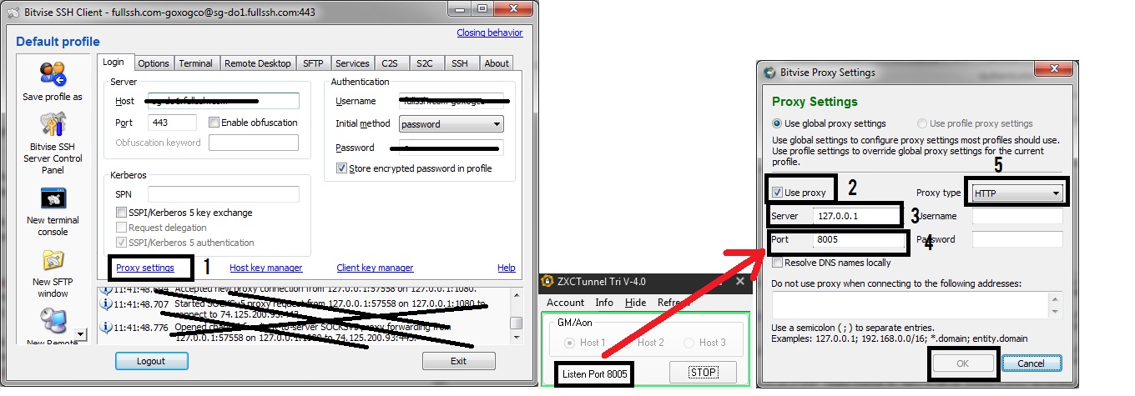Click proxy Port field 8005
The height and width of the screenshot is (396, 1135).
click(859, 239)
